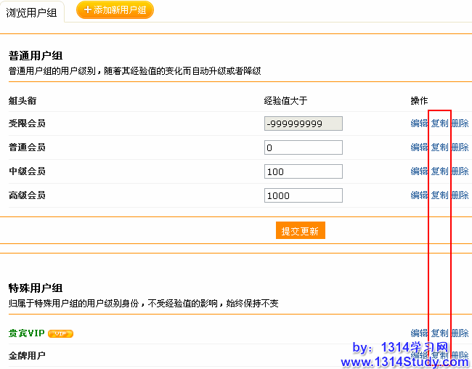
Task: Click the 高级会员 experience input box
Action: 304,195
